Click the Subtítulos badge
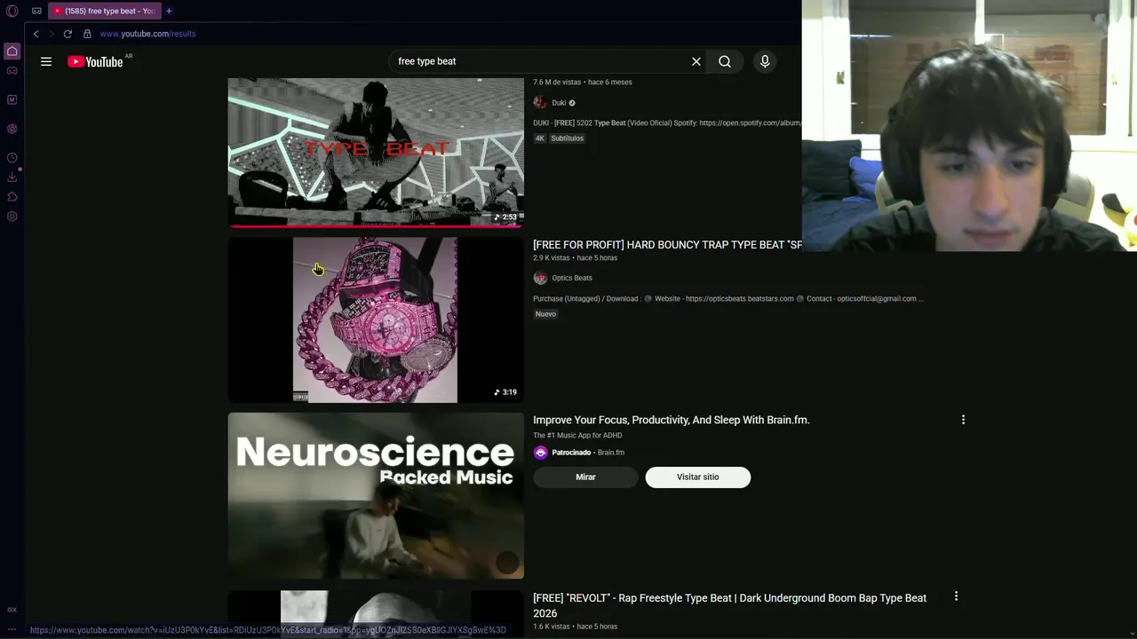 tap(567, 138)
